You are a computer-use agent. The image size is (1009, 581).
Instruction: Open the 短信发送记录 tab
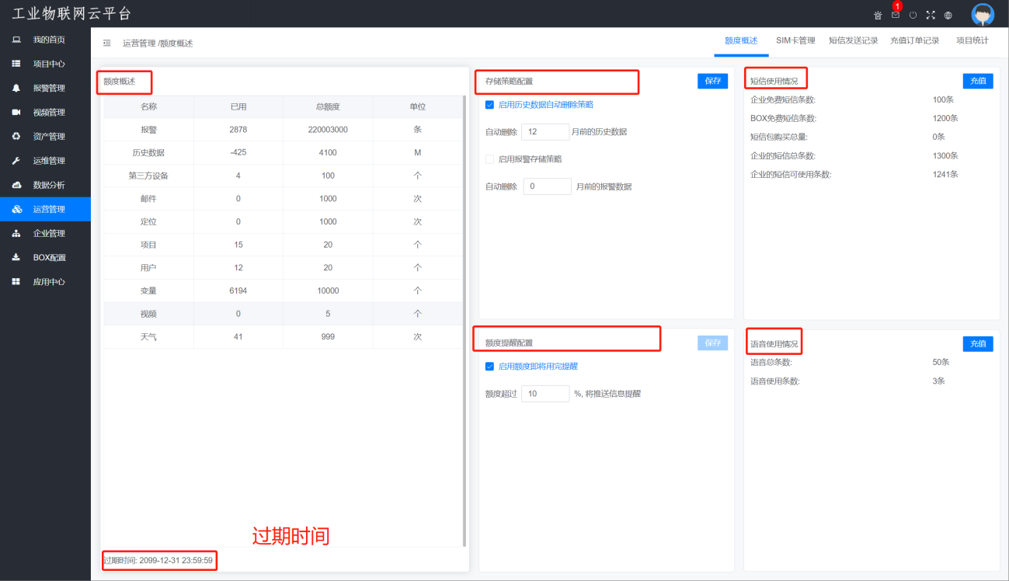click(x=853, y=40)
